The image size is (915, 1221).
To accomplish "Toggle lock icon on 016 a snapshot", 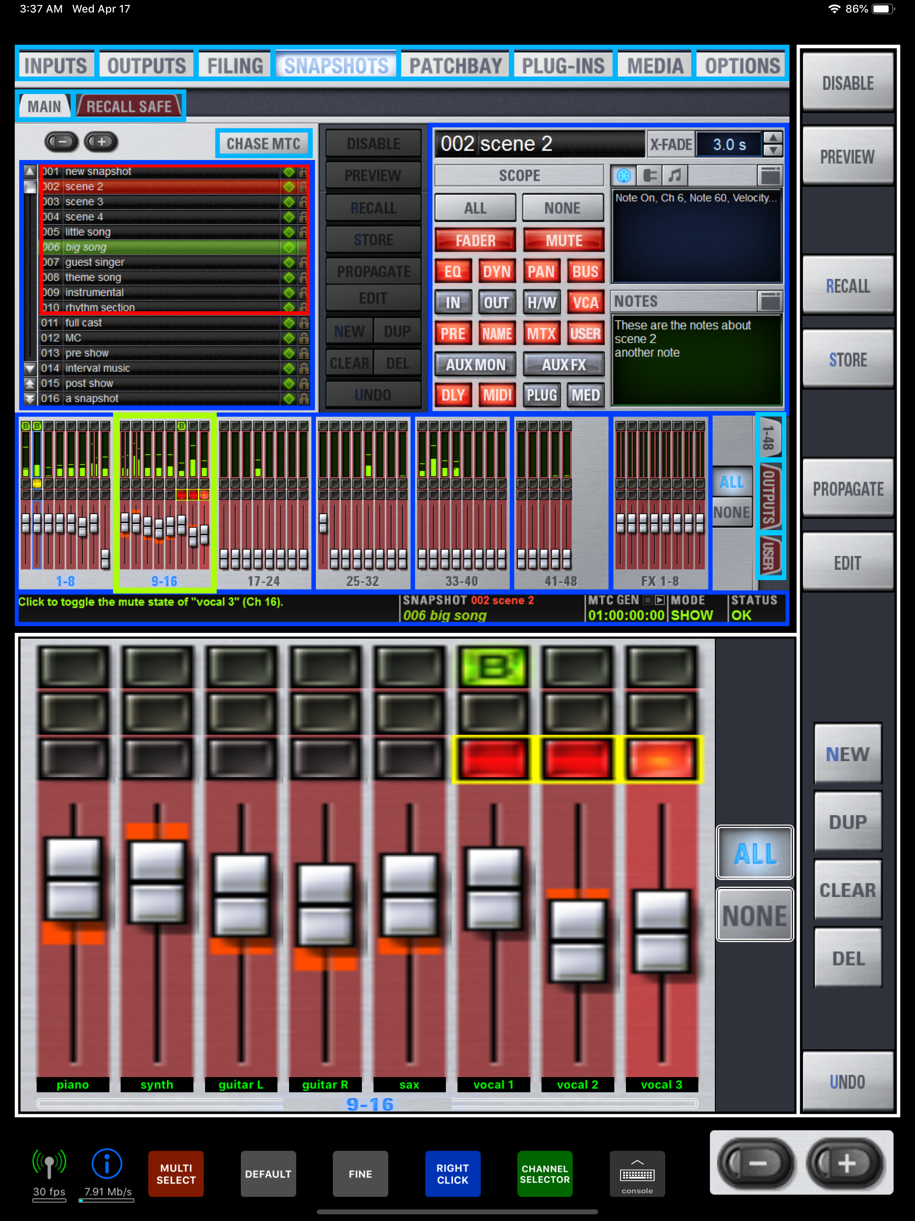I will point(303,399).
